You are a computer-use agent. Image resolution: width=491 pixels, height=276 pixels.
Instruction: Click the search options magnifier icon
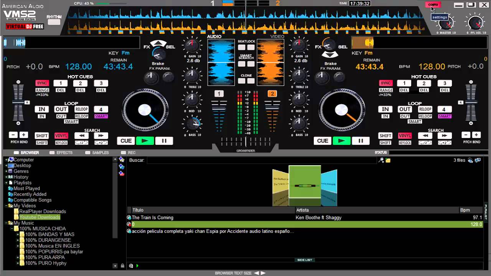[x=381, y=160]
